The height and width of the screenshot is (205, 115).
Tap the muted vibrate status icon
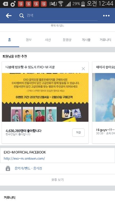pos(53,4)
